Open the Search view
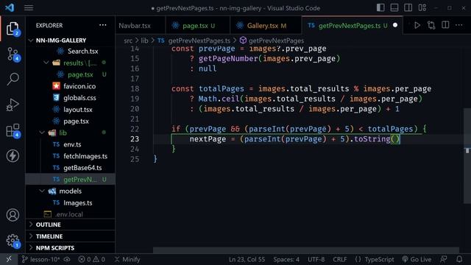This screenshot has width=471, height=265. (13, 79)
